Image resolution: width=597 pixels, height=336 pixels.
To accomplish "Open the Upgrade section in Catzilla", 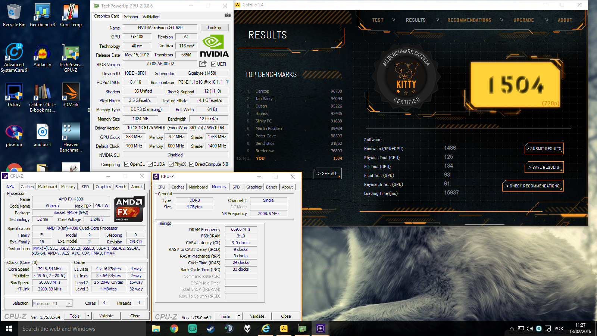I will [x=523, y=20].
